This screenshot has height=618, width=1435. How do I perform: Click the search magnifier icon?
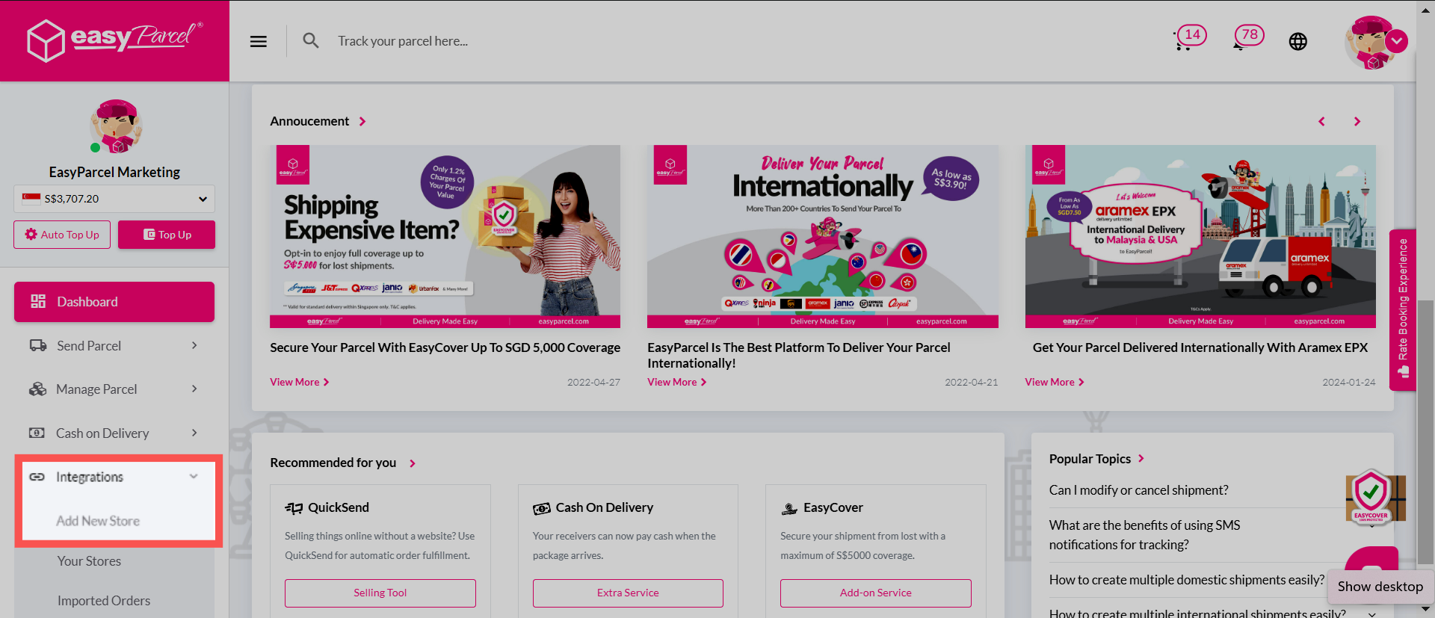coord(311,40)
